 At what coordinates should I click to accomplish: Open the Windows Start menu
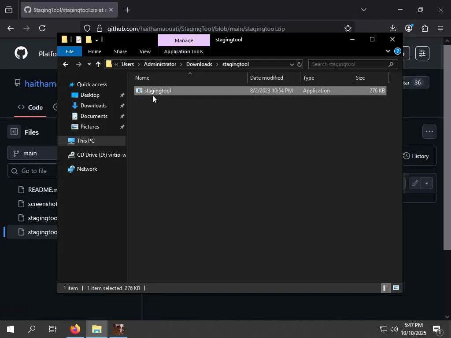tap(11, 329)
